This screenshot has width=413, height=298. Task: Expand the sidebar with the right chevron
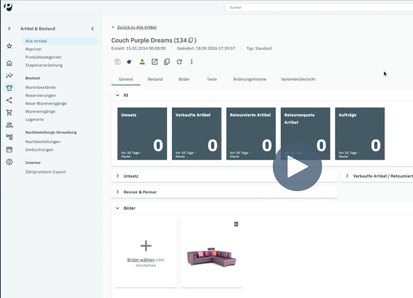click(x=9, y=29)
